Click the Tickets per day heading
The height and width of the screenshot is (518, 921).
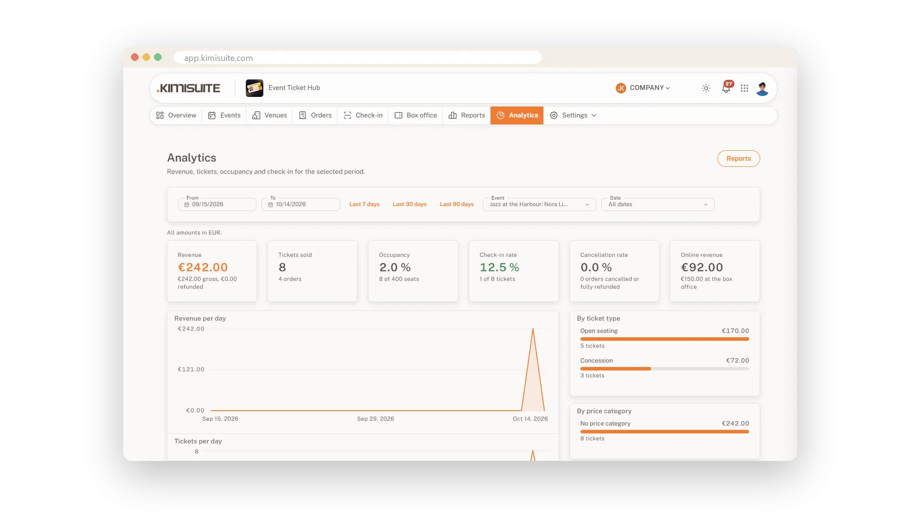pyautogui.click(x=198, y=441)
